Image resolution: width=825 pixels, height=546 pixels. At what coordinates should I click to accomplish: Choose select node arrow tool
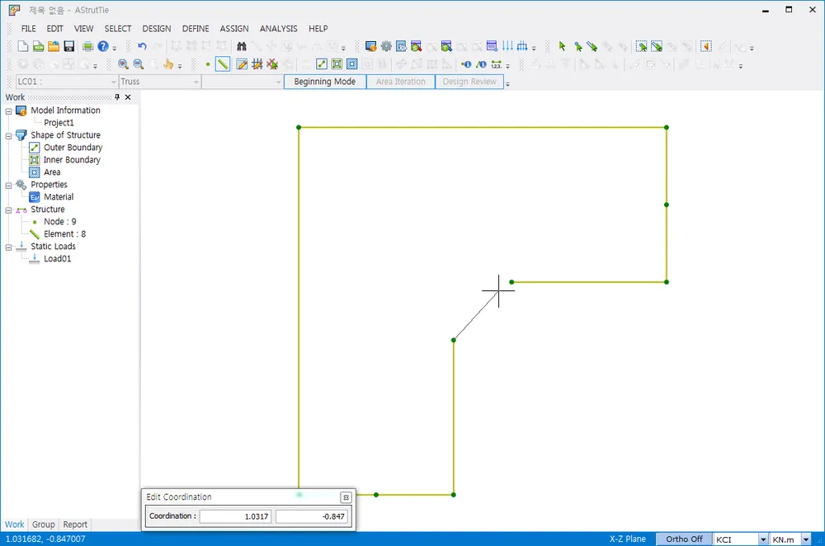click(x=577, y=47)
